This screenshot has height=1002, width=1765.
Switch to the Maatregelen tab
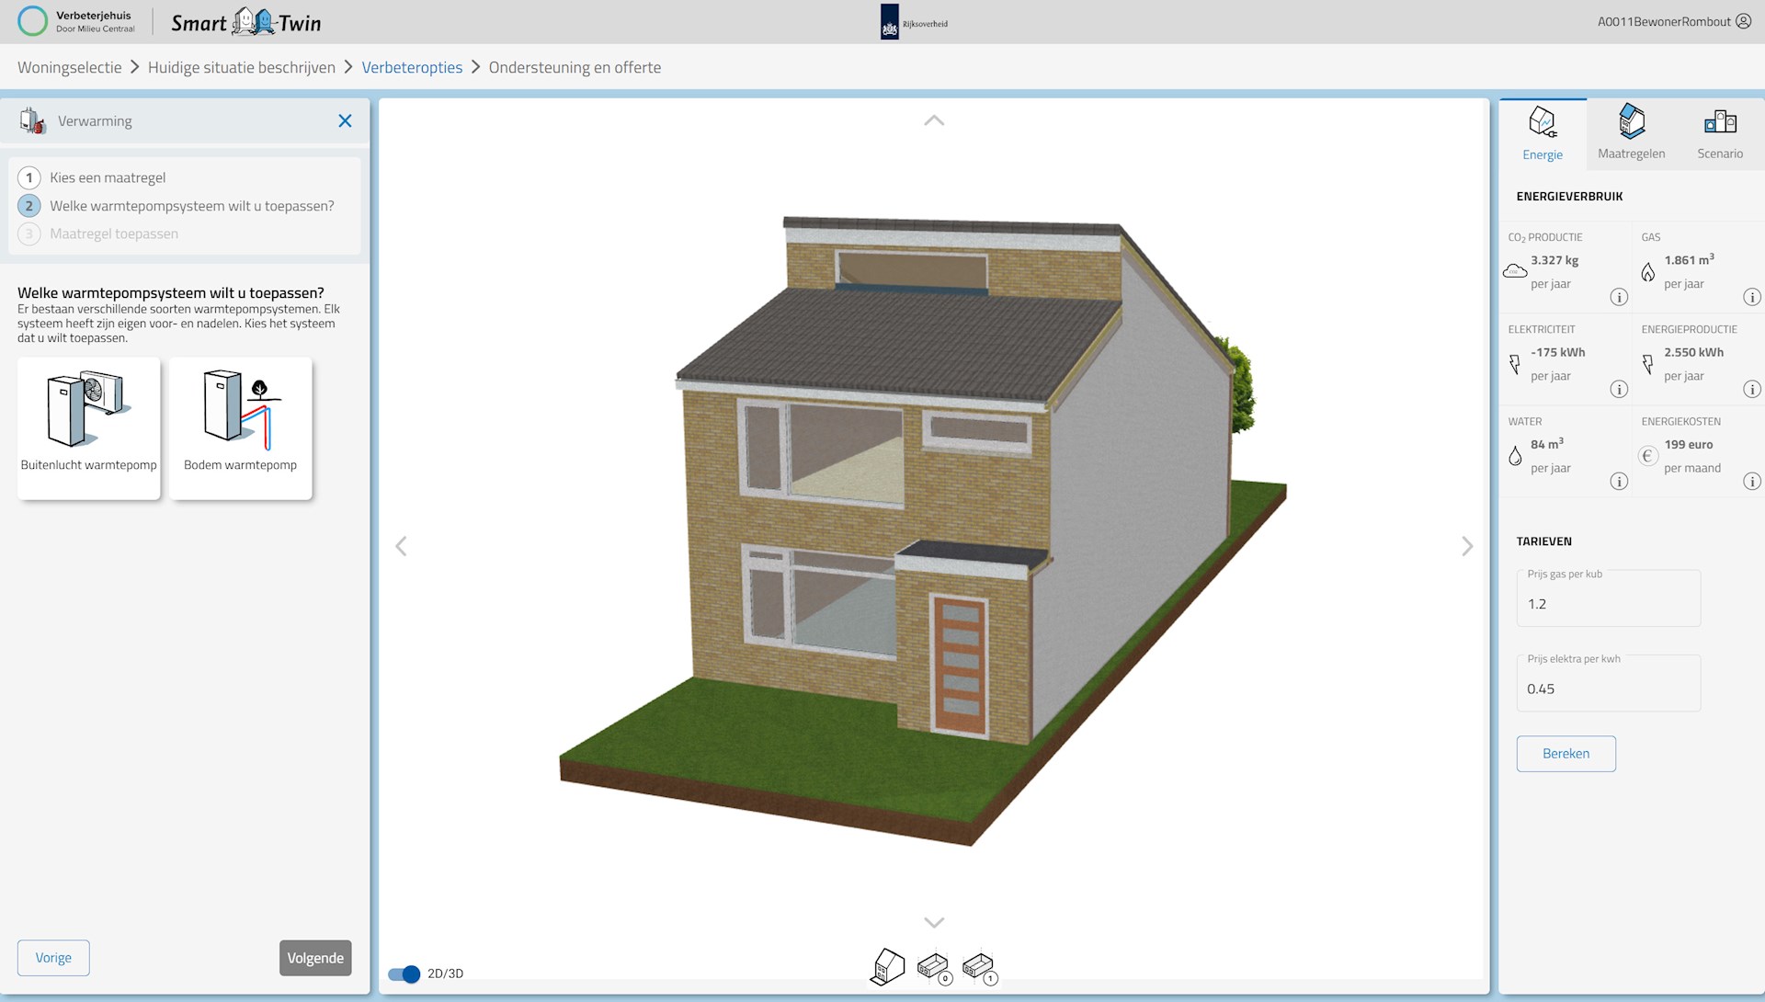(x=1632, y=134)
